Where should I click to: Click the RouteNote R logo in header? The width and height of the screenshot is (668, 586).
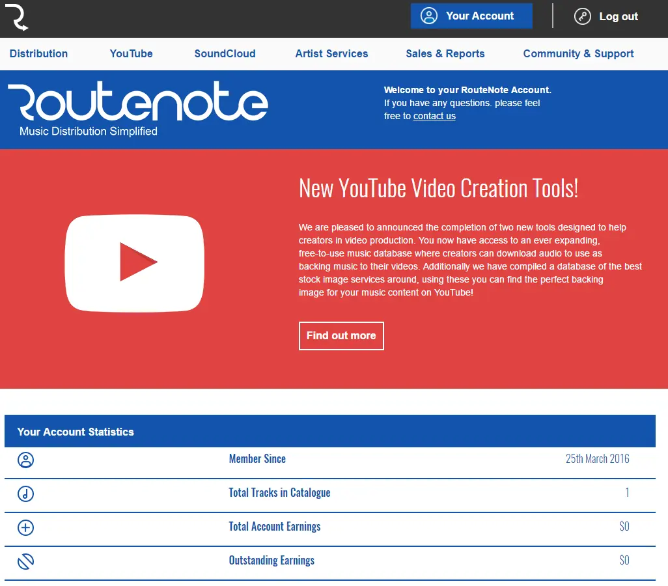(17, 18)
